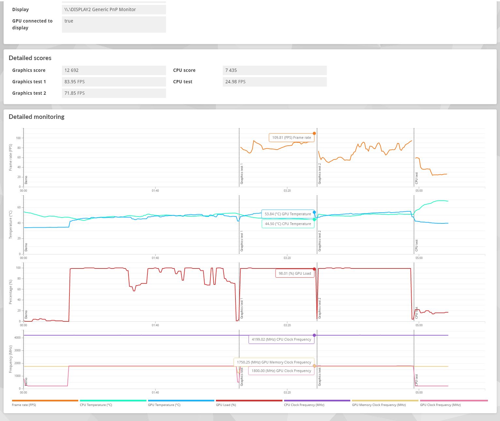
Task: Click the 03:20 tick on frame rate chart axis
Action: tap(287, 191)
